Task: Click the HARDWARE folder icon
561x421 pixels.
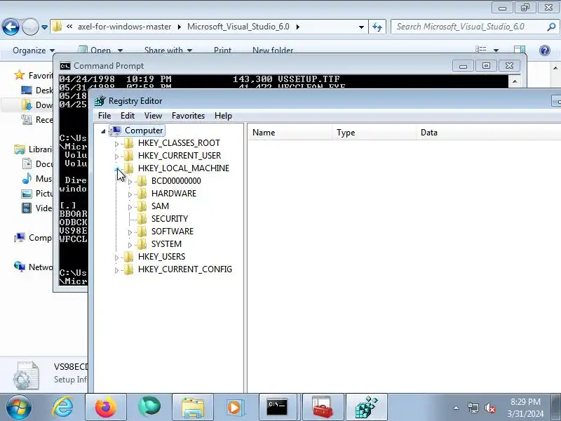Action: [x=142, y=194]
